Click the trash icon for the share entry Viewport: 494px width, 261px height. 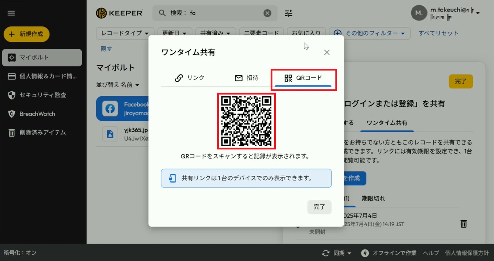pyautogui.click(x=463, y=224)
